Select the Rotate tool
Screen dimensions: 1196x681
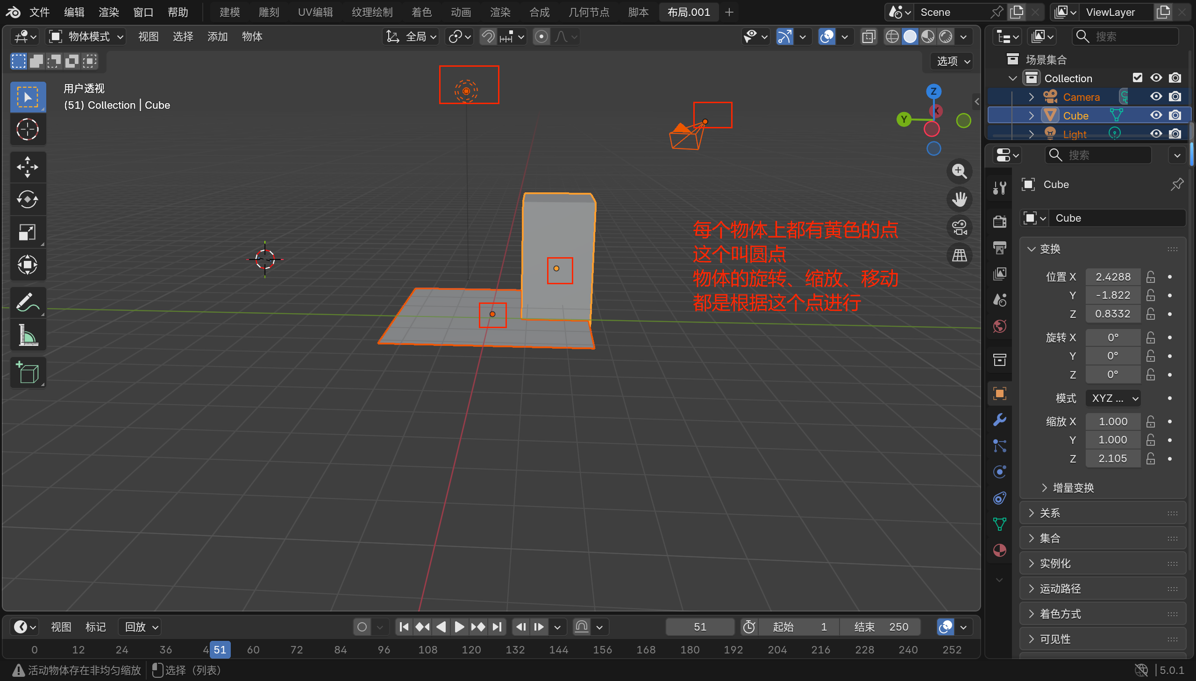27,199
